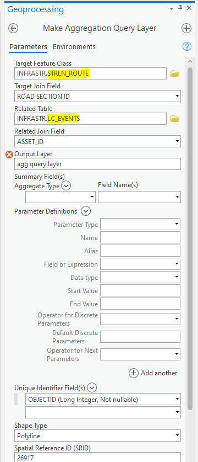198x462 pixels.
Task: Browse for Related Table folder
Action: pyautogui.click(x=175, y=119)
